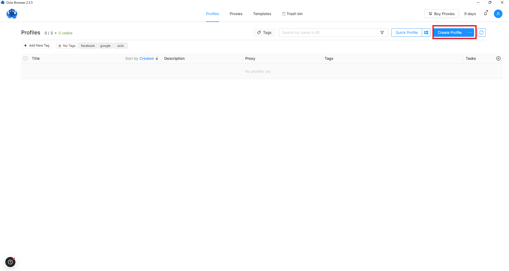
Task: Expand the google tag filter
Action: [105, 45]
